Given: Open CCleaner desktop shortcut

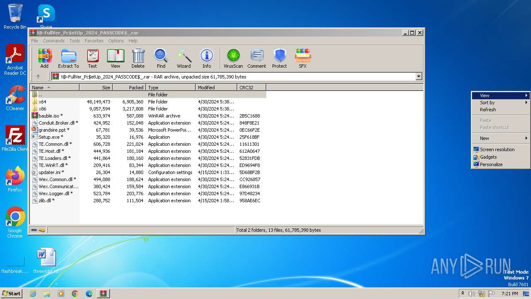Looking at the screenshot, I should point(15,98).
